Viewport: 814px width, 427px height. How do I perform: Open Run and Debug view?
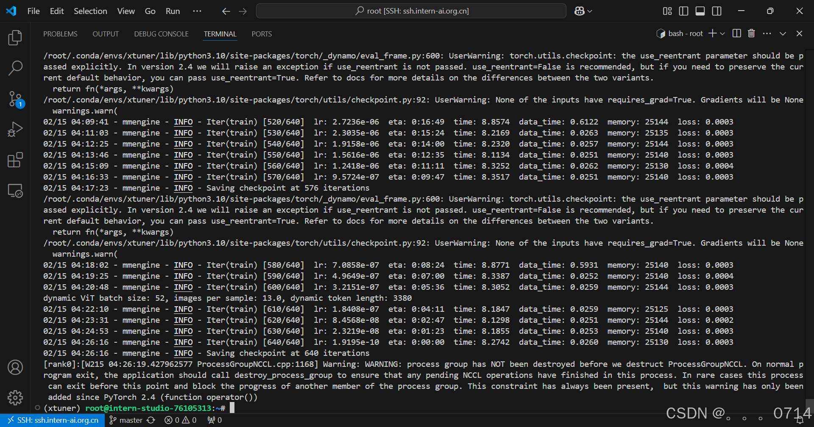point(15,129)
